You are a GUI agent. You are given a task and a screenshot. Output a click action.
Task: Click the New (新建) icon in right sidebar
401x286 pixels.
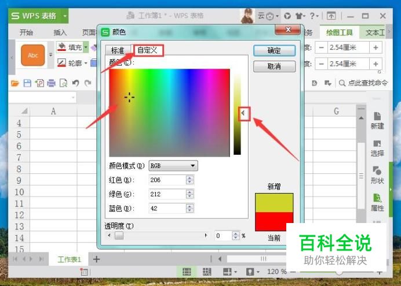(377, 116)
